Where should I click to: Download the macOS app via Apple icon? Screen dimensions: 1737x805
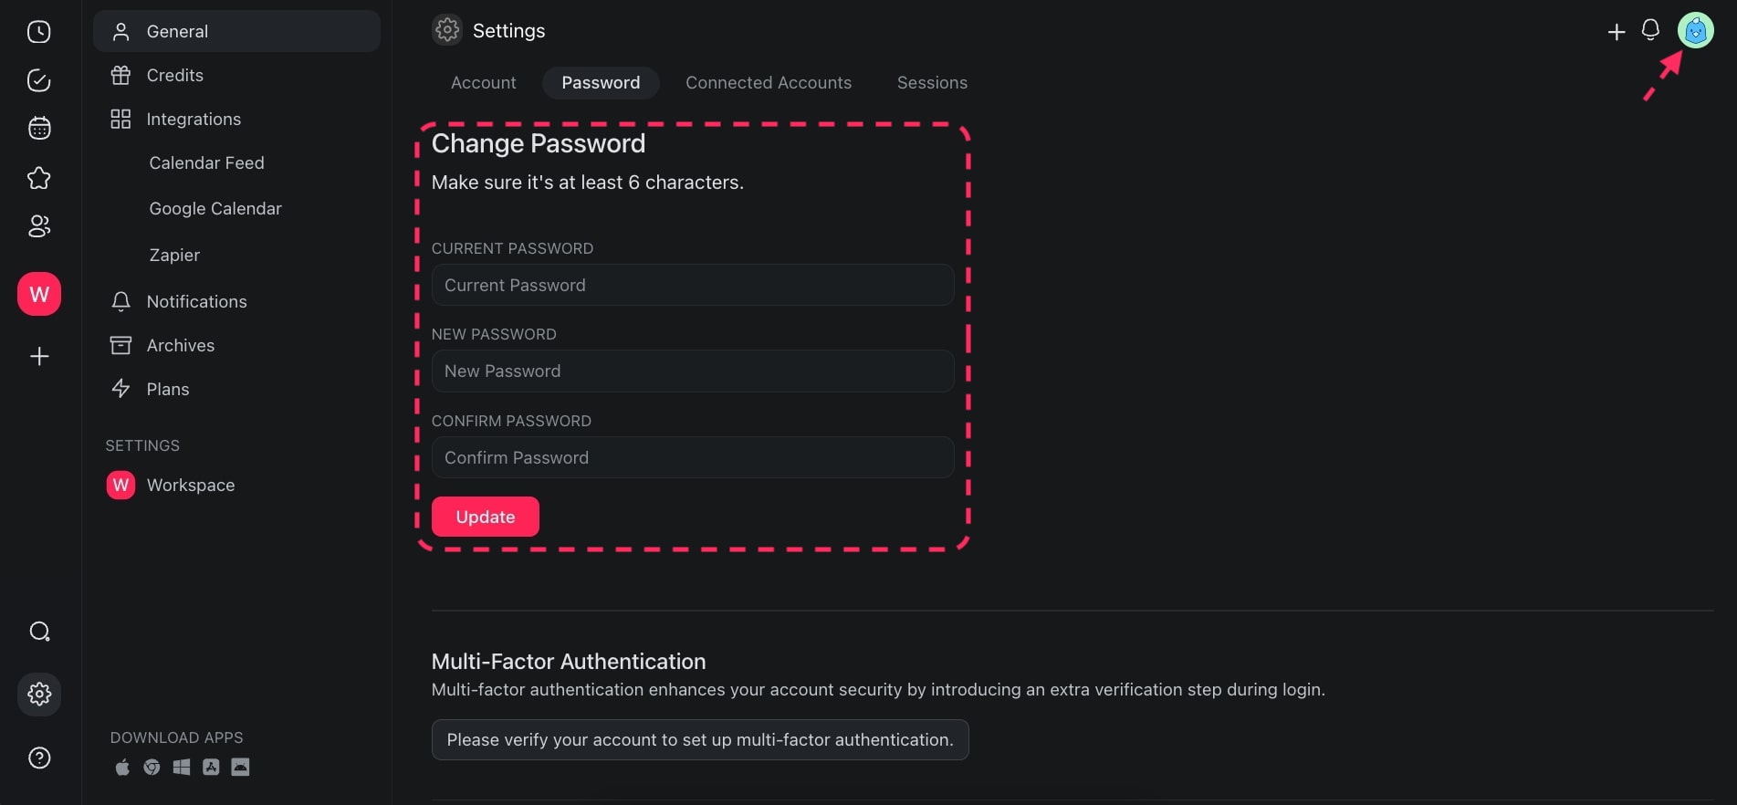(122, 767)
